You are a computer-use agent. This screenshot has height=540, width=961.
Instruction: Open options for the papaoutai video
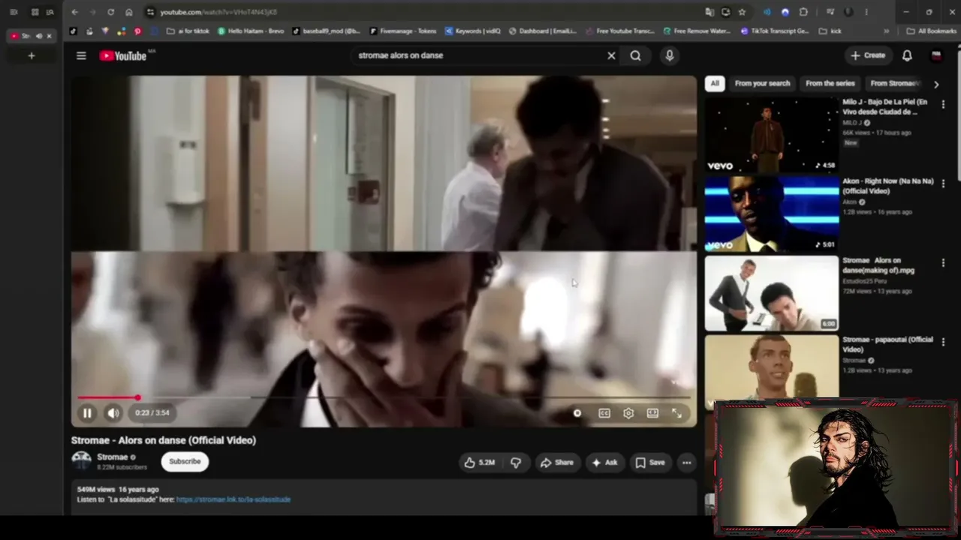click(x=943, y=343)
